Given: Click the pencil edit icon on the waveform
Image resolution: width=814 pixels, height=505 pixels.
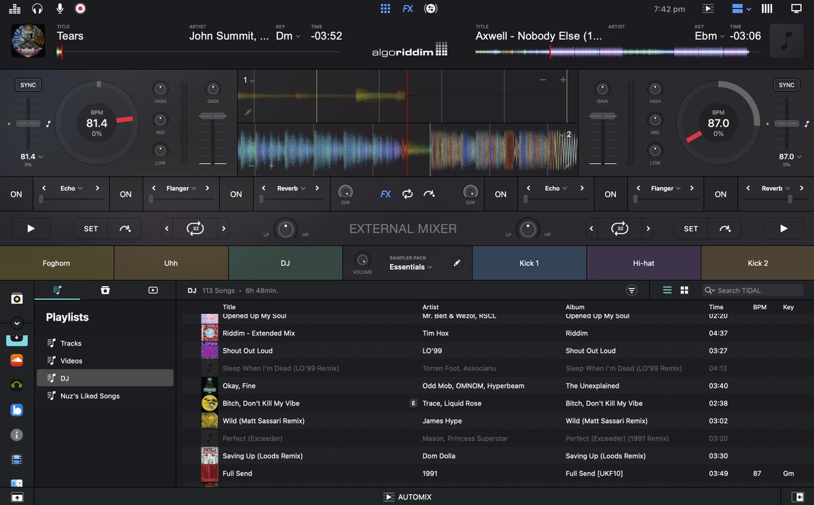Looking at the screenshot, I should pyautogui.click(x=248, y=113).
